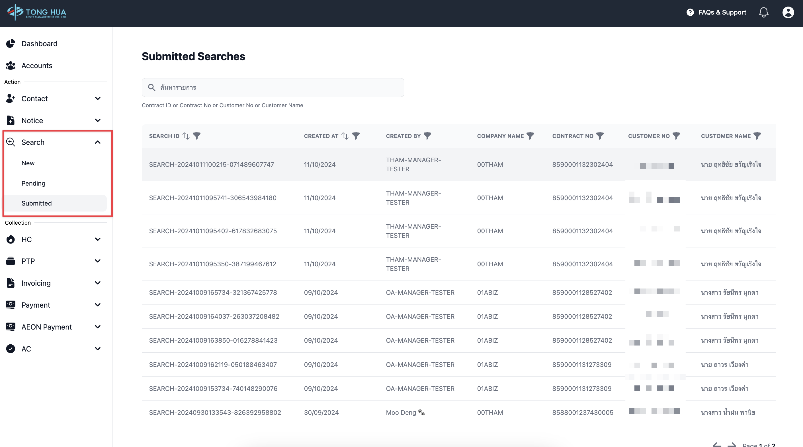Image resolution: width=803 pixels, height=447 pixels.
Task: Collapse the Search section chevron
Action: (x=98, y=142)
